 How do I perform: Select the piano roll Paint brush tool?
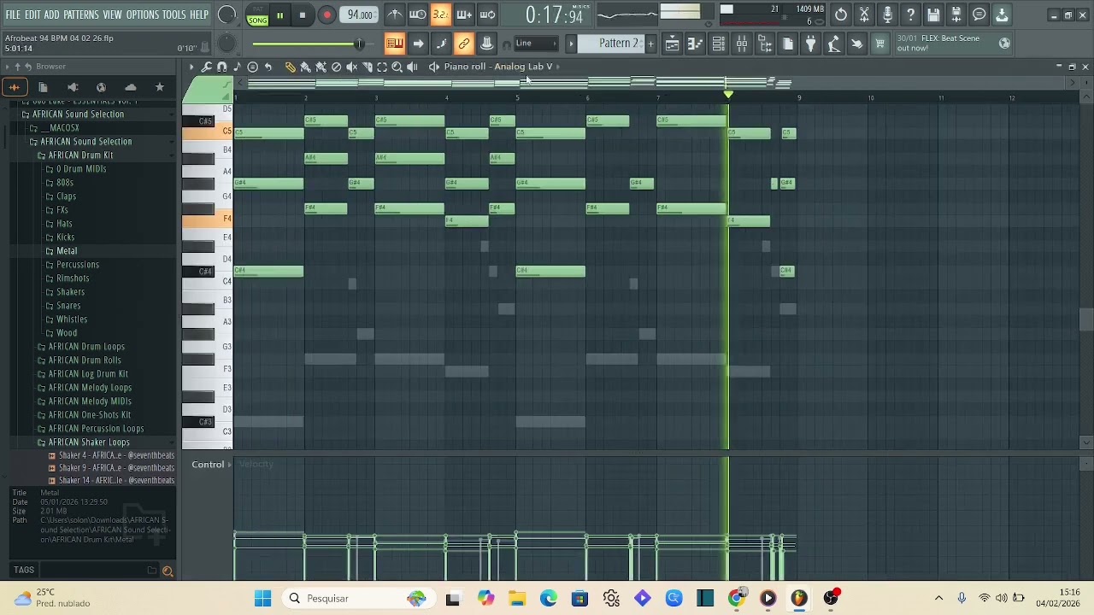point(305,67)
